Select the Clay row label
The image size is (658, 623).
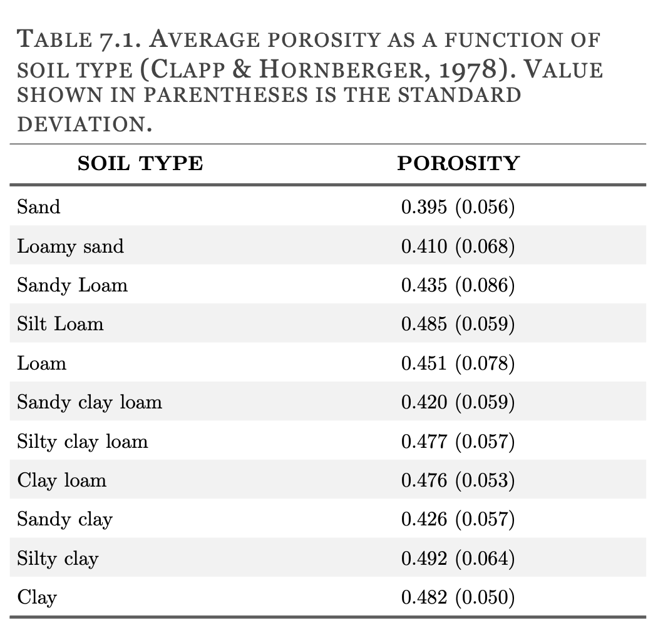click(x=37, y=597)
